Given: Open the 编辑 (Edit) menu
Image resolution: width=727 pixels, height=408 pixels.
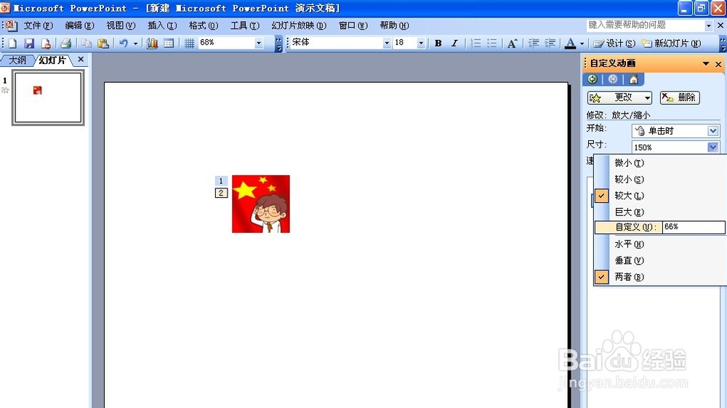Looking at the screenshot, I should 79,25.
